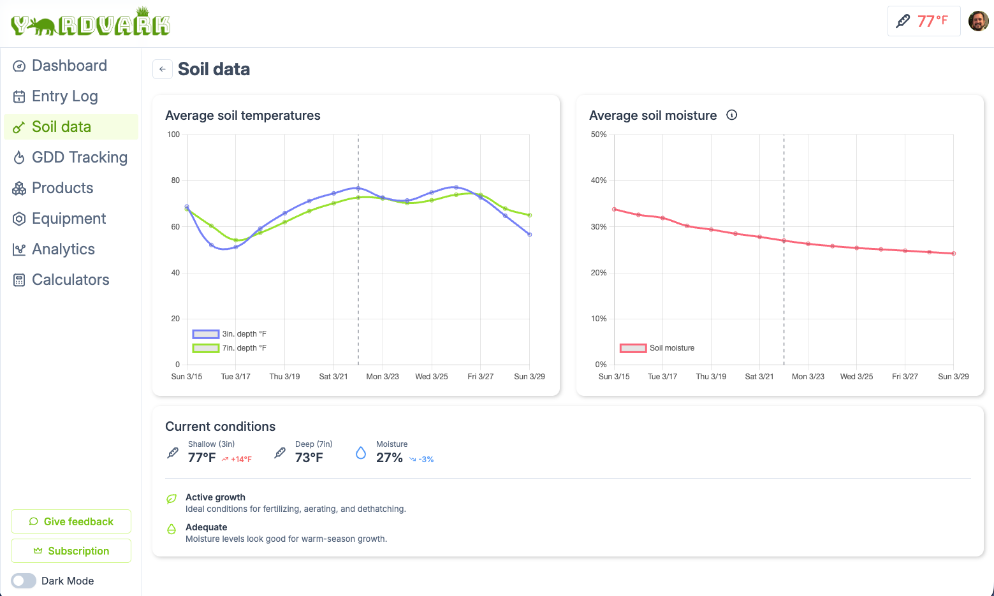This screenshot has height=596, width=994.
Task: Click the GDD Tracking flame icon
Action: tap(19, 157)
